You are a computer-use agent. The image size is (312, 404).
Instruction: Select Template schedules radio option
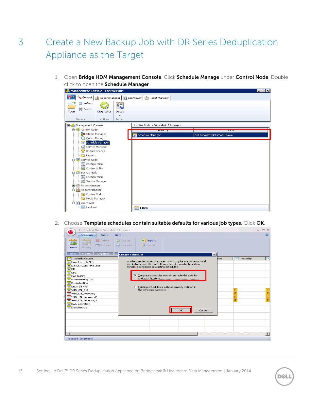click(x=135, y=275)
